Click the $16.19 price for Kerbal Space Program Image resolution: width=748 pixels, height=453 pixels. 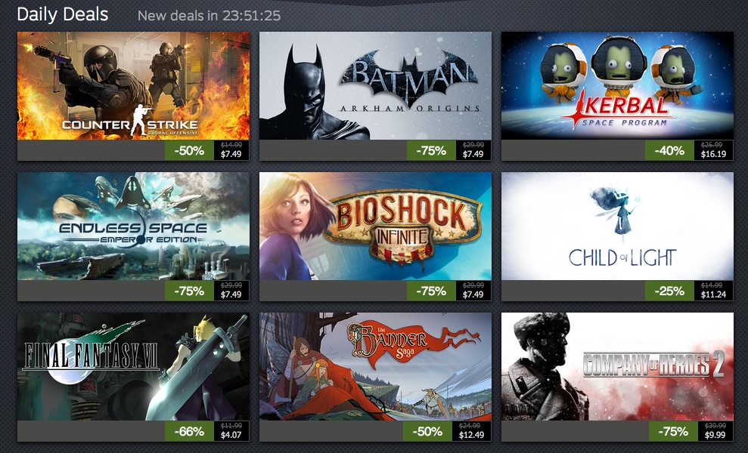[x=714, y=154]
